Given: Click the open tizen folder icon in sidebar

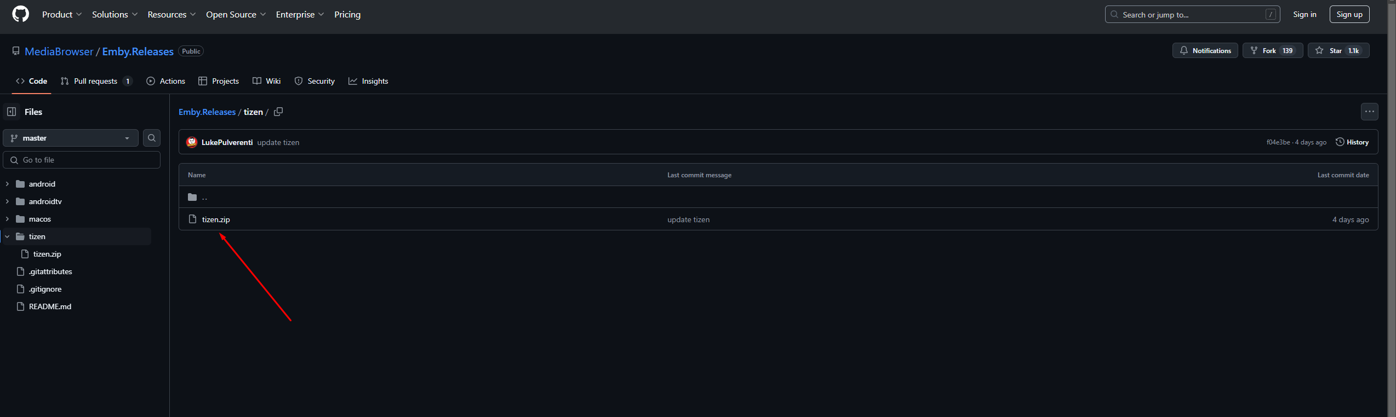Looking at the screenshot, I should pos(20,236).
